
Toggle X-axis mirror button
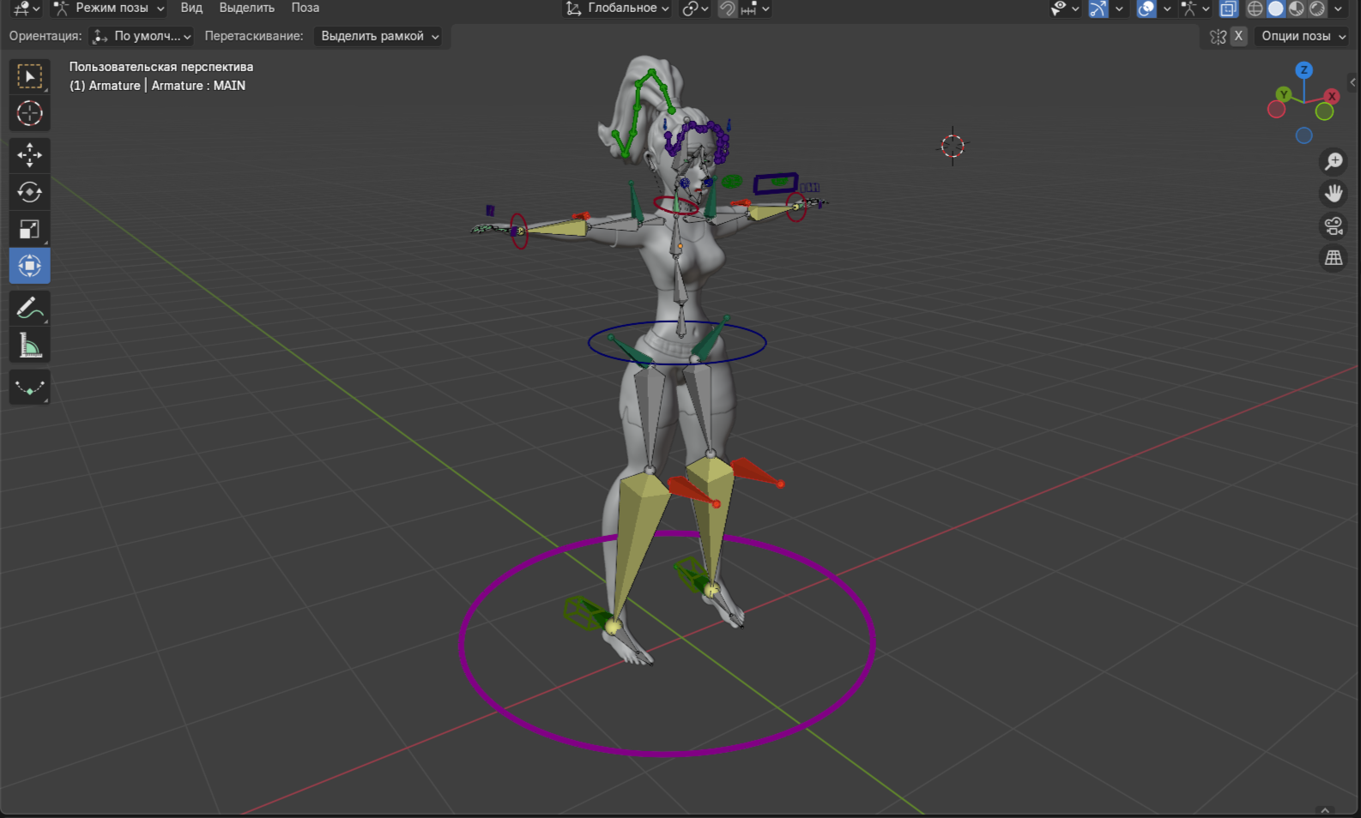click(x=1238, y=36)
